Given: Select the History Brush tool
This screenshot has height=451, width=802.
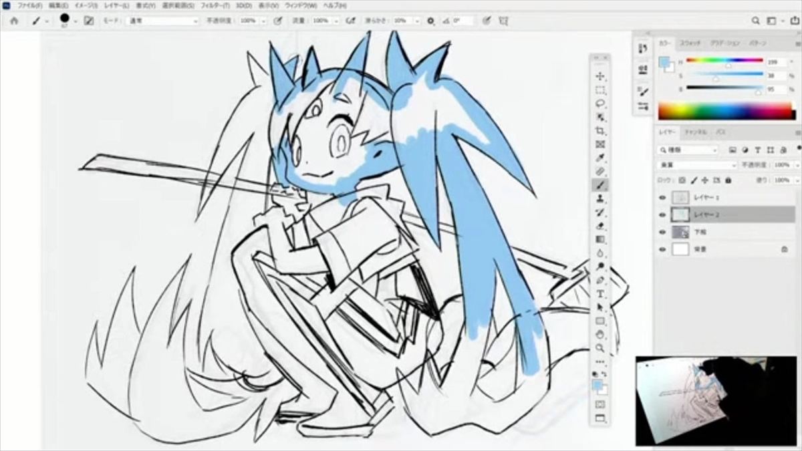Looking at the screenshot, I should coord(599,212).
